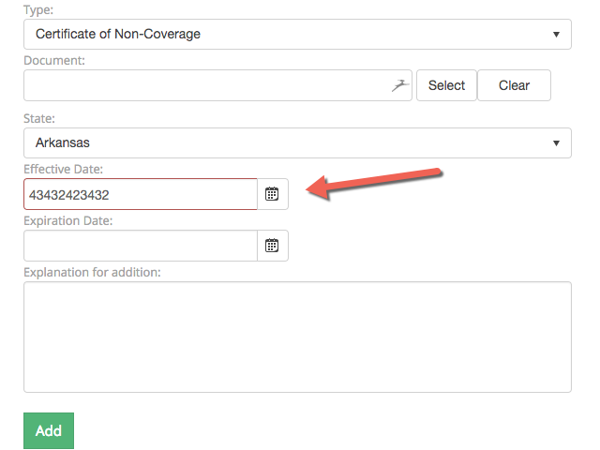Open the Expiration Date calendar picker
The image size is (600, 450).
coord(272,246)
